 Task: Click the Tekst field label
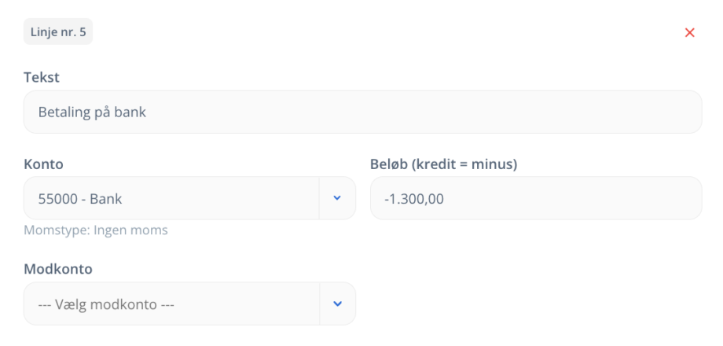[x=42, y=78]
